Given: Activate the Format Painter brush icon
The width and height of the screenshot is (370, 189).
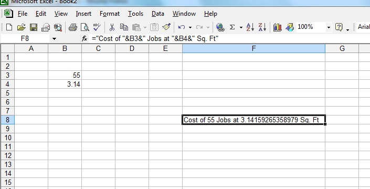Looking at the screenshot, I should (166, 27).
